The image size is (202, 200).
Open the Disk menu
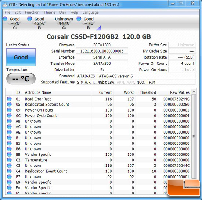coord(63,12)
